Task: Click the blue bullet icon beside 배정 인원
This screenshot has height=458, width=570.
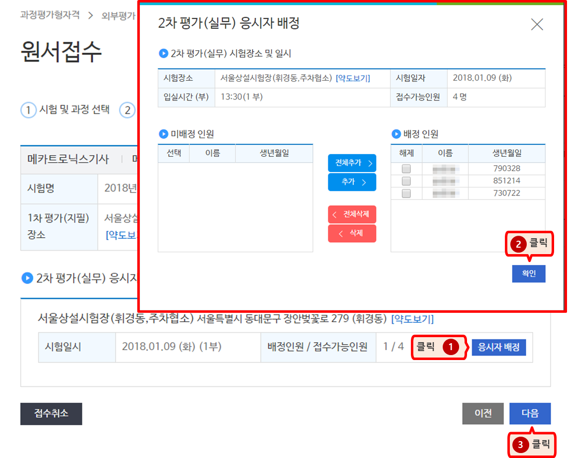Action: tap(396, 134)
